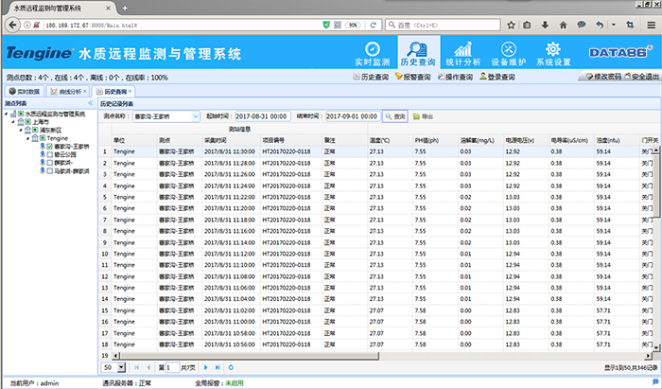Refresh the table using pager refresh icon

(x=232, y=366)
